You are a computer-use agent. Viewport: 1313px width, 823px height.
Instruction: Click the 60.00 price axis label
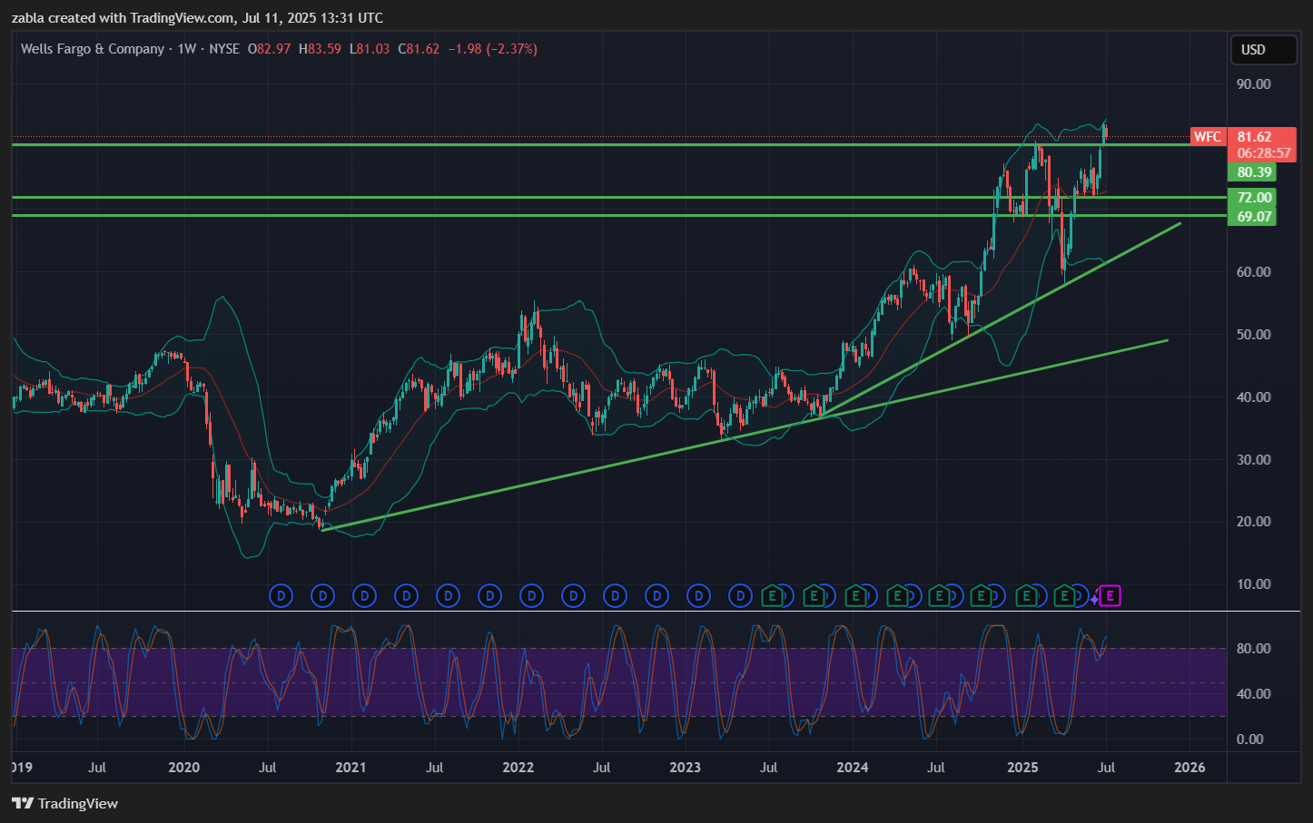tap(1253, 272)
